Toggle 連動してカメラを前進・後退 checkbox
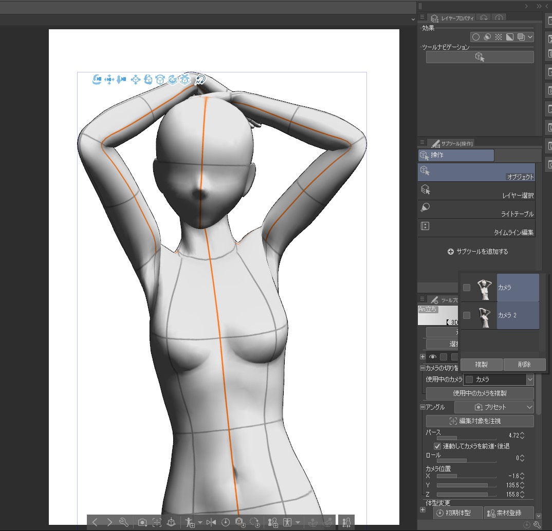This screenshot has width=552, height=531. 437,446
